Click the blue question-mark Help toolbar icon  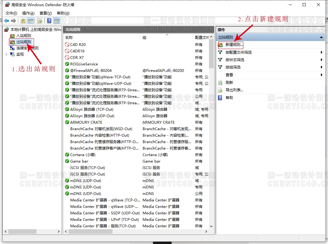(x=49, y=21)
